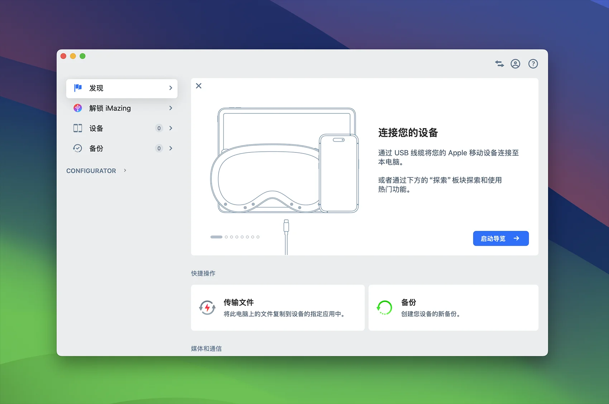The image size is (609, 404).
Task: Close the 连接您的设备 welcome panel
Action: point(199,86)
